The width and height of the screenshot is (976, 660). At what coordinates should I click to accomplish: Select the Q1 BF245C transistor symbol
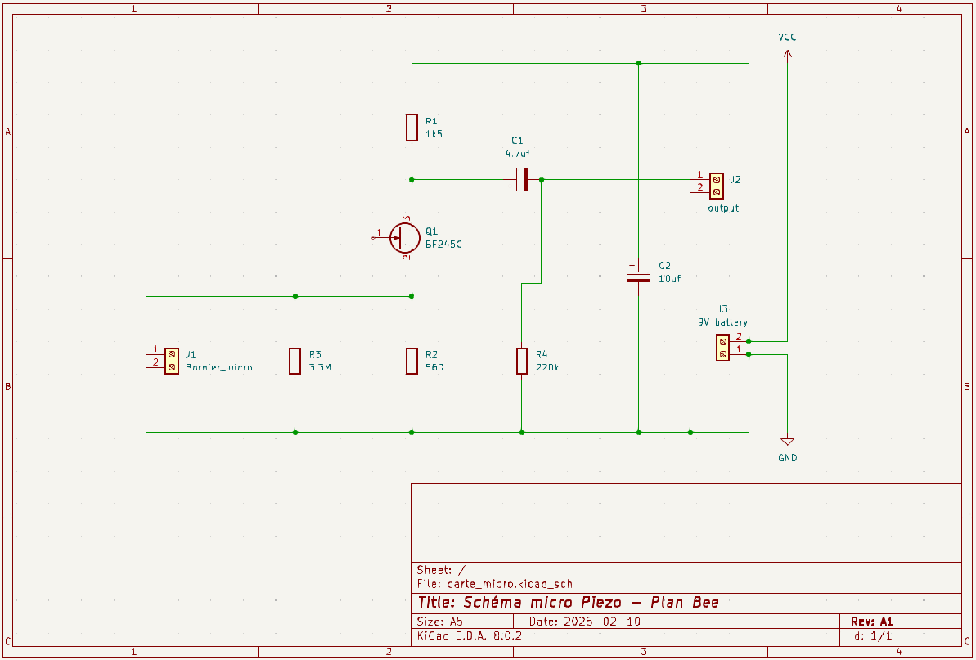click(x=405, y=238)
